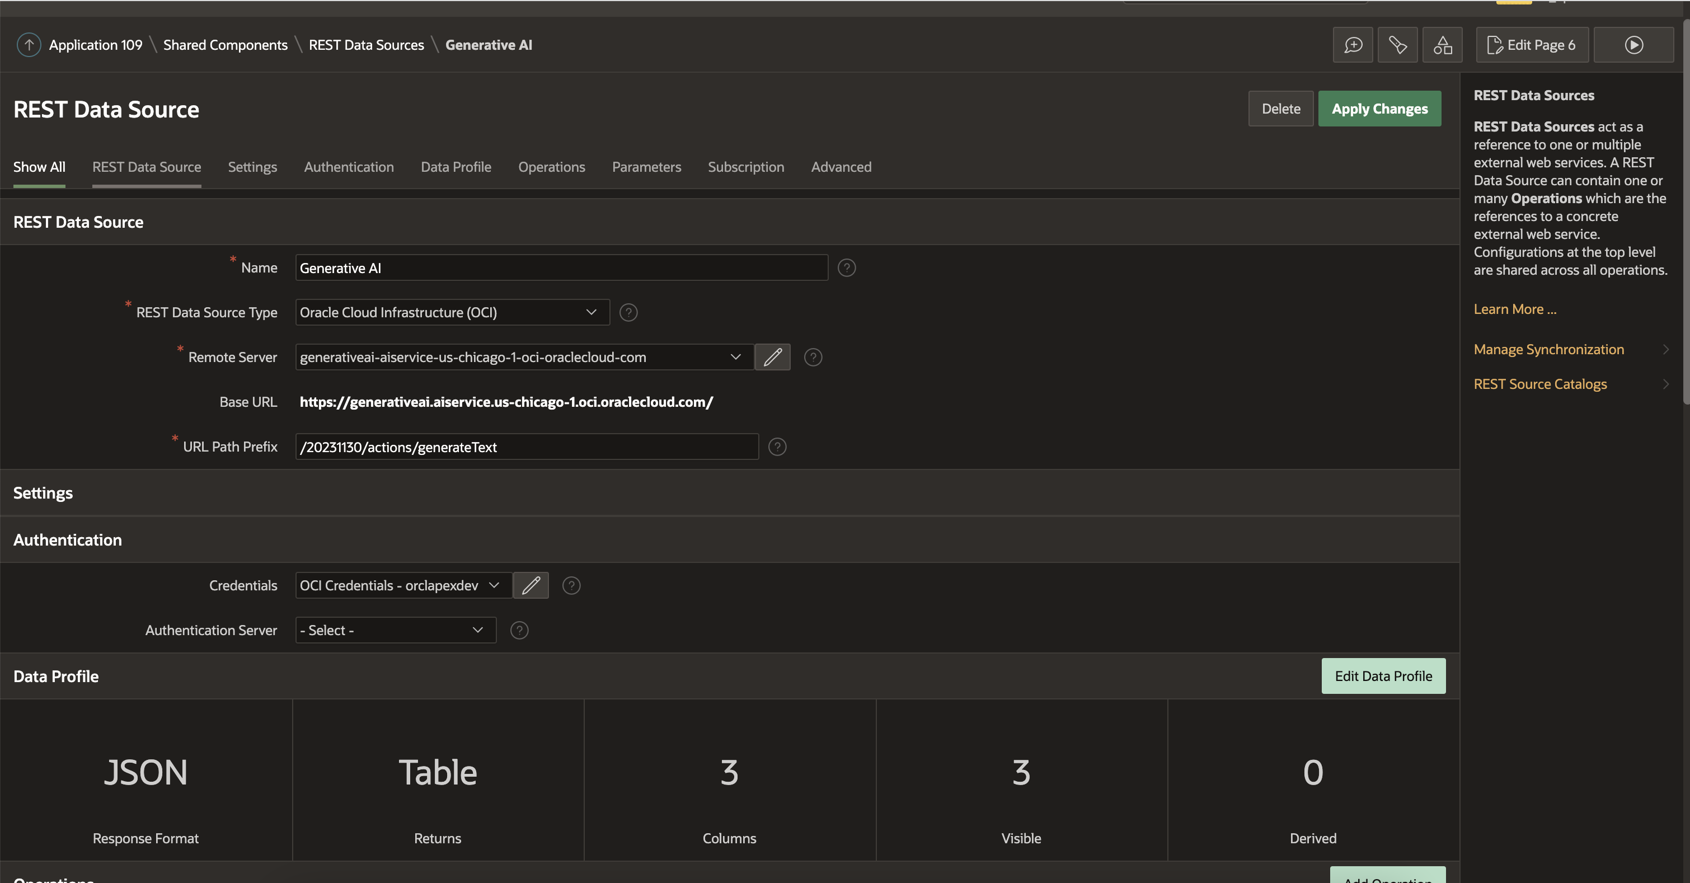Switch to the Operations tab
The height and width of the screenshot is (883, 1690).
pos(551,167)
